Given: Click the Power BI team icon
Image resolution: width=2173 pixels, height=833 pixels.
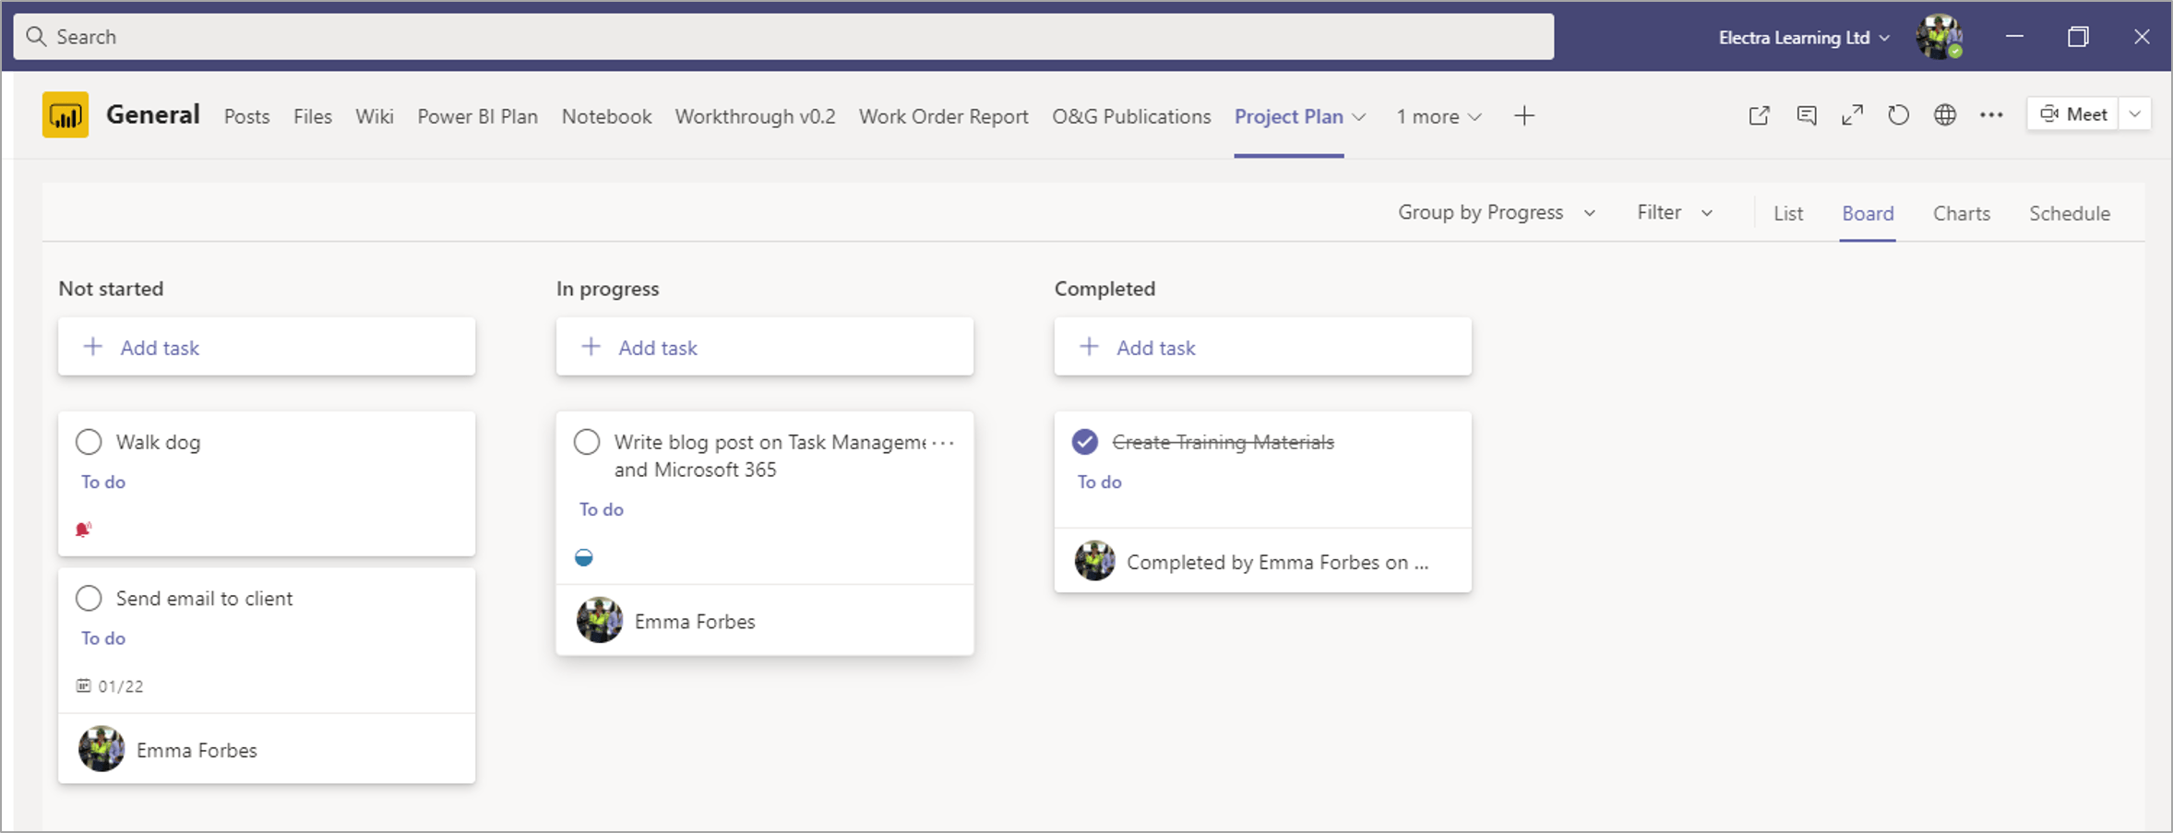Looking at the screenshot, I should point(65,115).
